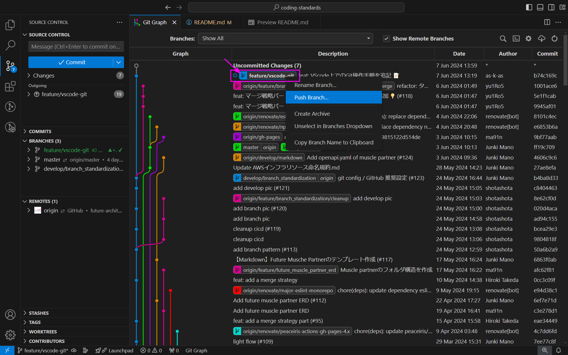The height and width of the screenshot is (355, 568).
Task: Choose Unselect in Branches Dropdown
Action: pos(334,126)
